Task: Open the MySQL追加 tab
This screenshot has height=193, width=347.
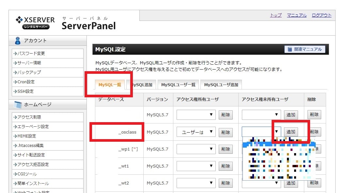Action: 141,85
